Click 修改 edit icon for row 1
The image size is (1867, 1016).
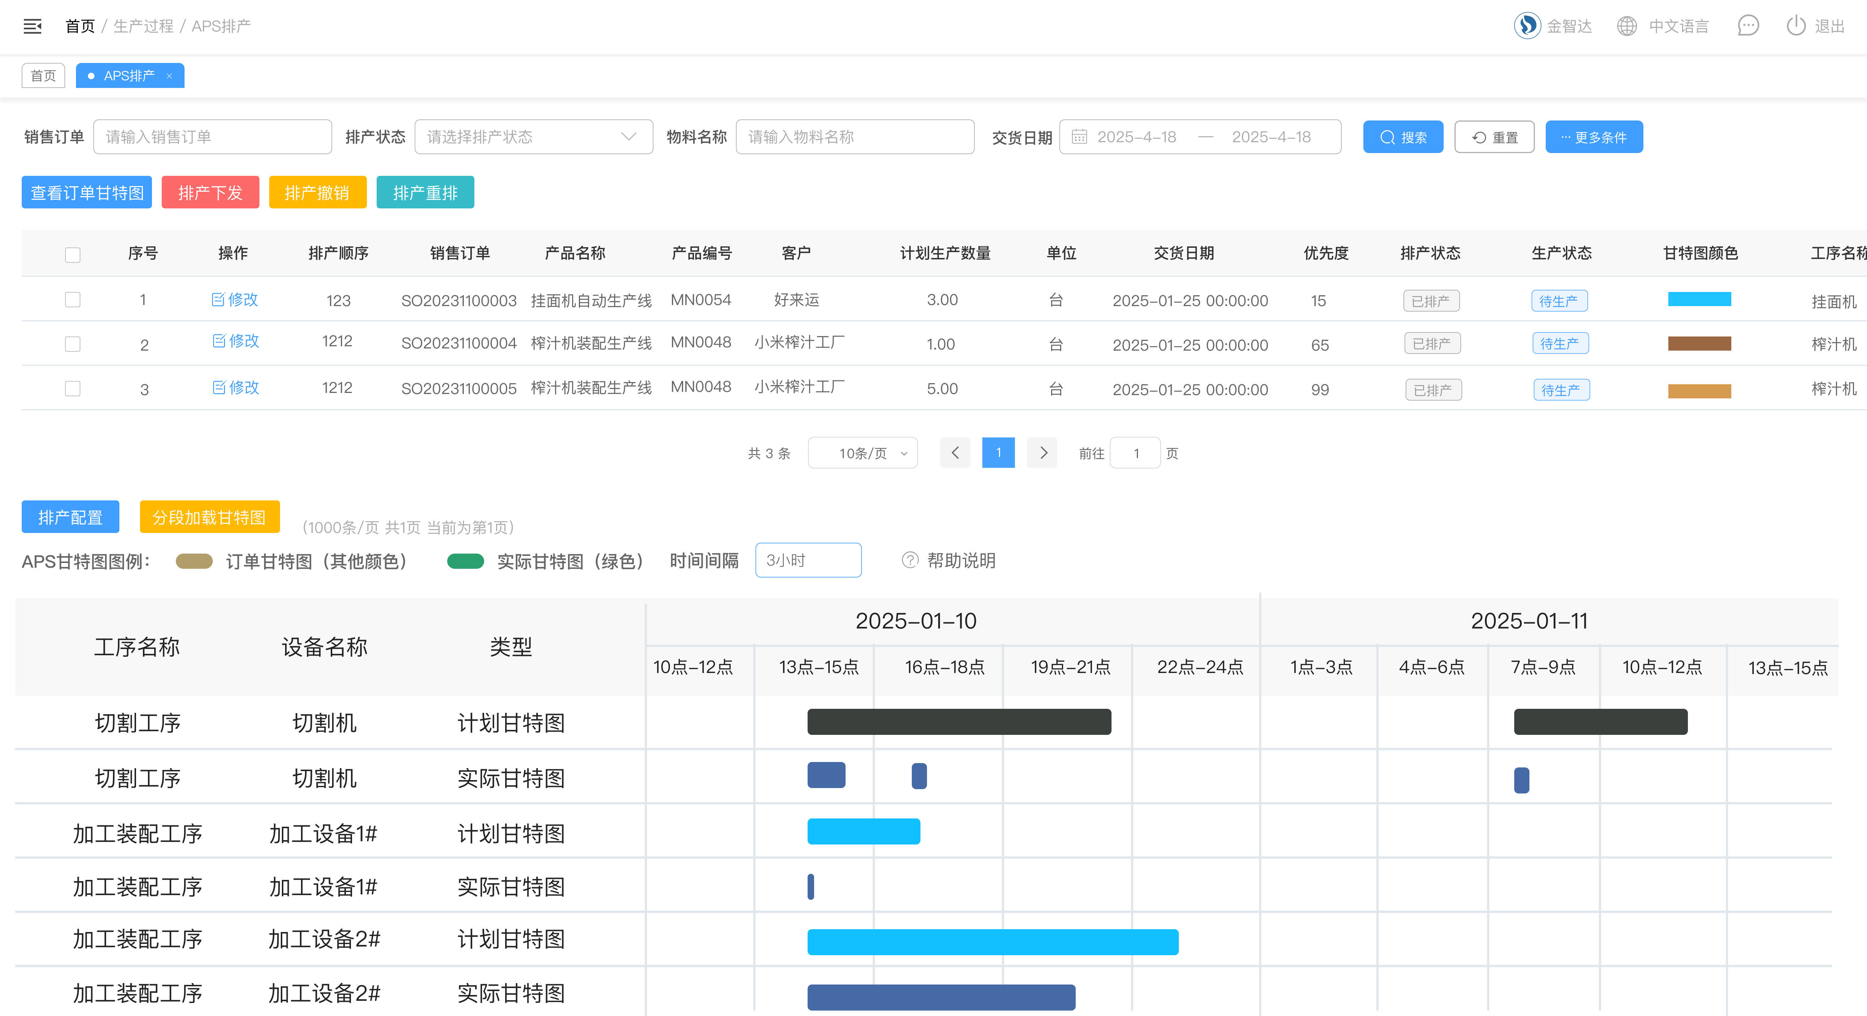(x=218, y=300)
